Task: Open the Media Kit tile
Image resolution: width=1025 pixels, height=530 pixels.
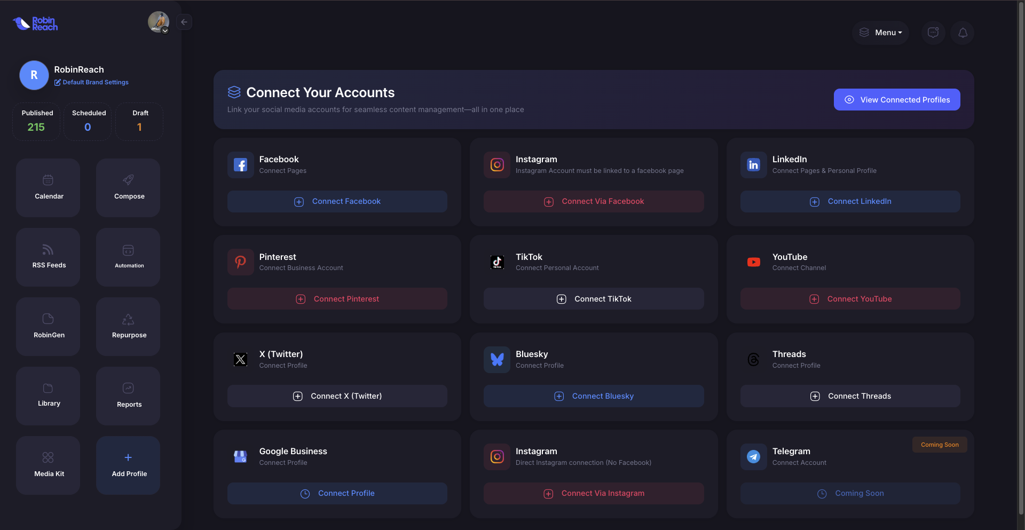Action: 48,465
